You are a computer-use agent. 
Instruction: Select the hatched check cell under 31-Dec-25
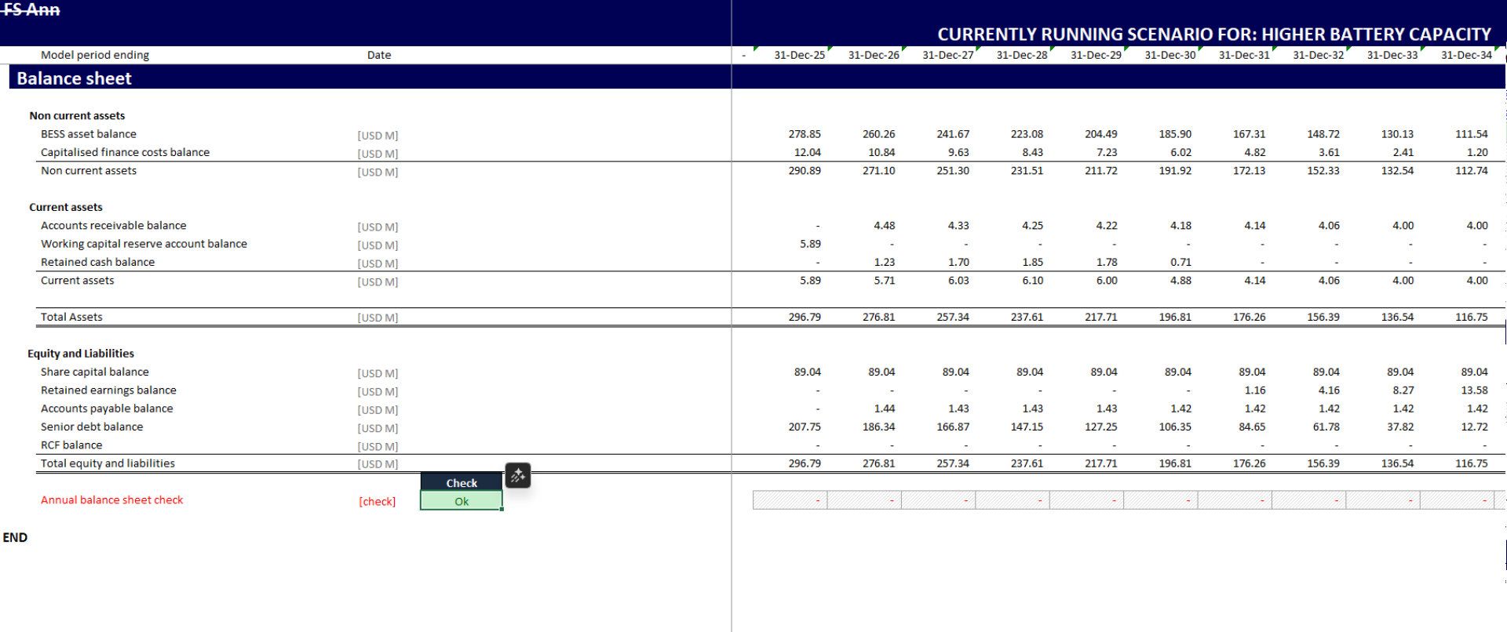point(790,499)
